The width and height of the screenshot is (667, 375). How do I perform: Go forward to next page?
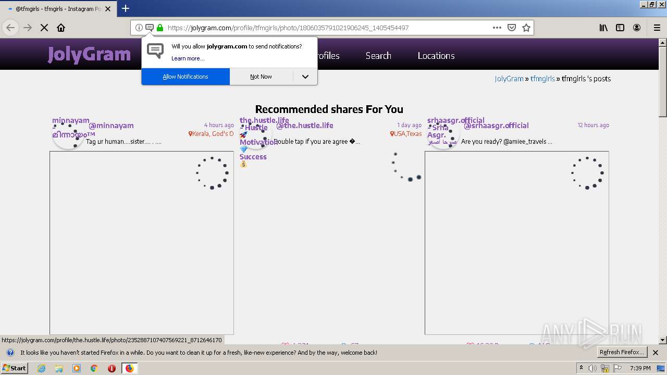click(28, 28)
